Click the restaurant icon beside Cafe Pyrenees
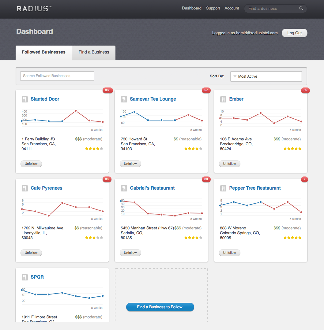 (25, 188)
